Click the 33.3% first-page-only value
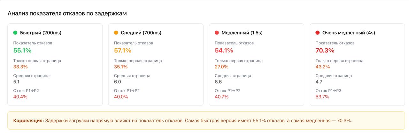The width and height of the screenshot is (409, 133). pos(20,67)
